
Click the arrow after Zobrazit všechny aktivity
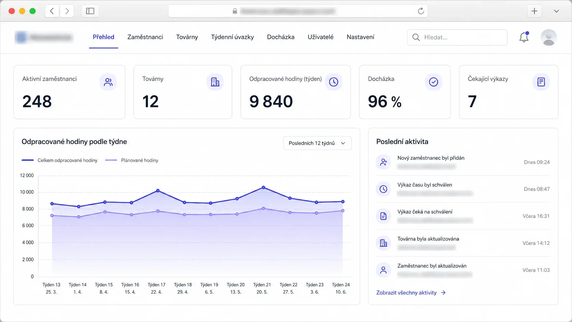point(443,293)
